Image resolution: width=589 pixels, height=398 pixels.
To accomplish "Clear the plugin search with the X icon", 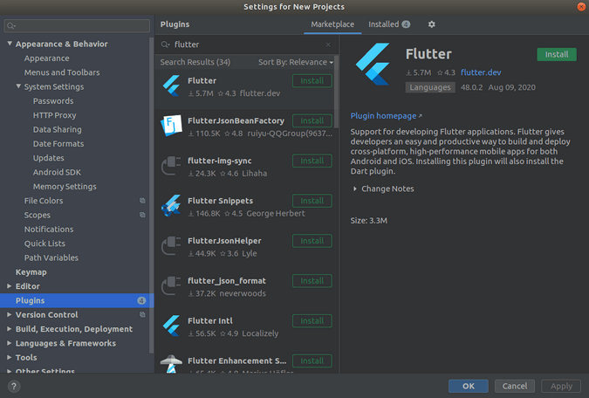I will pos(328,44).
